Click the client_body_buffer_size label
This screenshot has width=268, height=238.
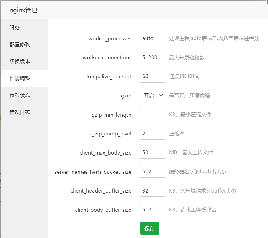pyautogui.click(x=103, y=210)
